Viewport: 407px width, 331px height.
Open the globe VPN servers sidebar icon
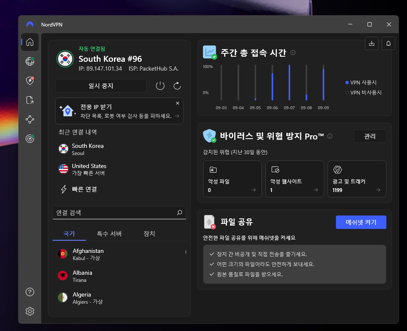(30, 61)
